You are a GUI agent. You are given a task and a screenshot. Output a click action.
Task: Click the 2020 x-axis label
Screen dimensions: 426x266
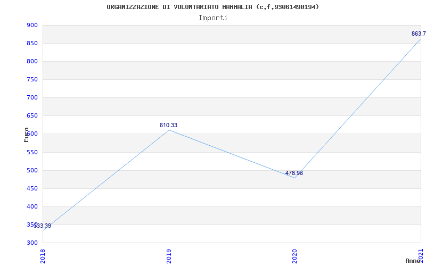295,256
